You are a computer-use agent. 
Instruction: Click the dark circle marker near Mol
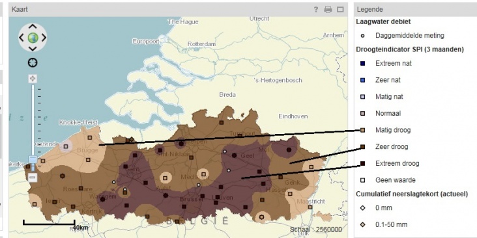click(289, 150)
